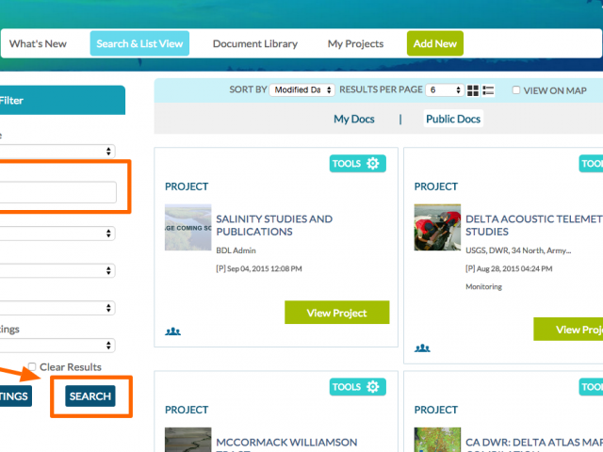Open Salinity Studies project thumbnail image
The width and height of the screenshot is (603, 452).
tap(187, 227)
